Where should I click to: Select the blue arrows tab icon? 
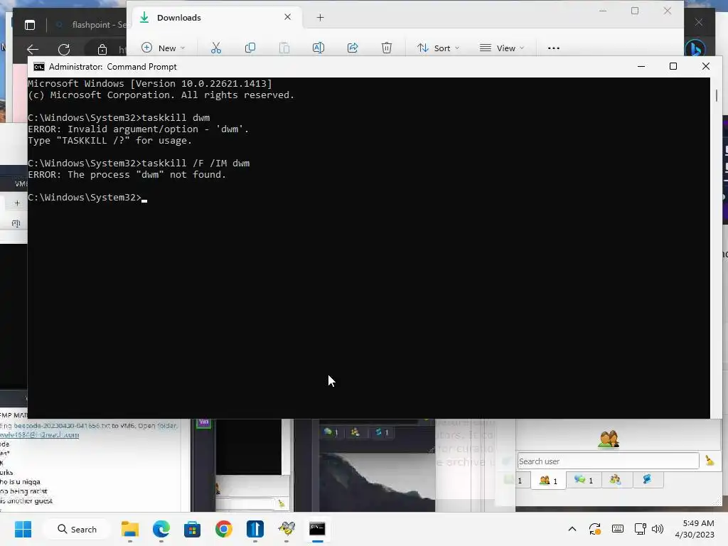(647, 480)
